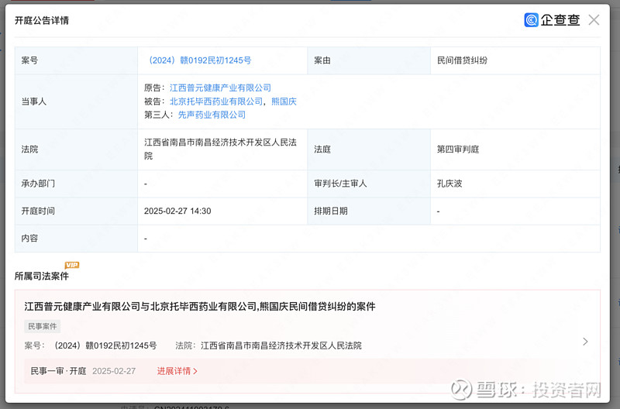620x409 pixels.
Task: Click the 内容 label cell
Action: 76,239
